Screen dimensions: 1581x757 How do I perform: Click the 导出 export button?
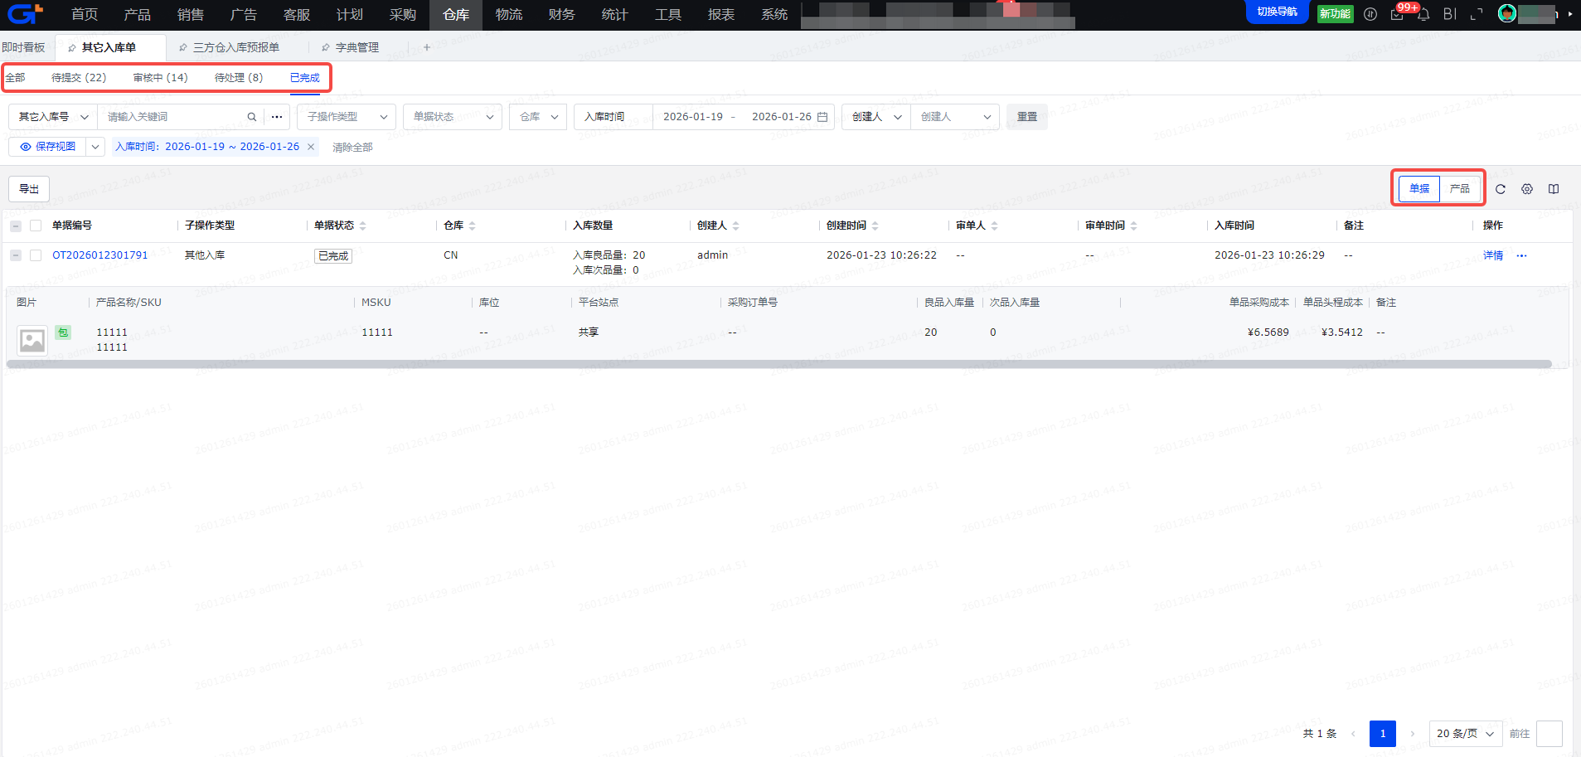[x=29, y=189]
